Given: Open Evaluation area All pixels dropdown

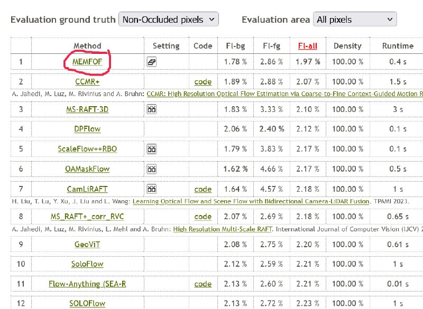Looking at the screenshot, I should (355, 19).
